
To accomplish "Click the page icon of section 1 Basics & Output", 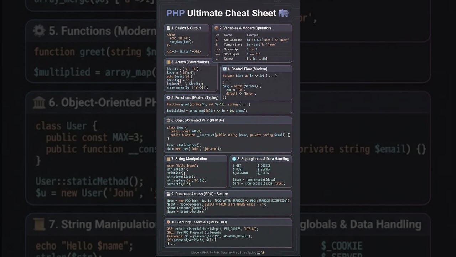I will click(x=169, y=28).
